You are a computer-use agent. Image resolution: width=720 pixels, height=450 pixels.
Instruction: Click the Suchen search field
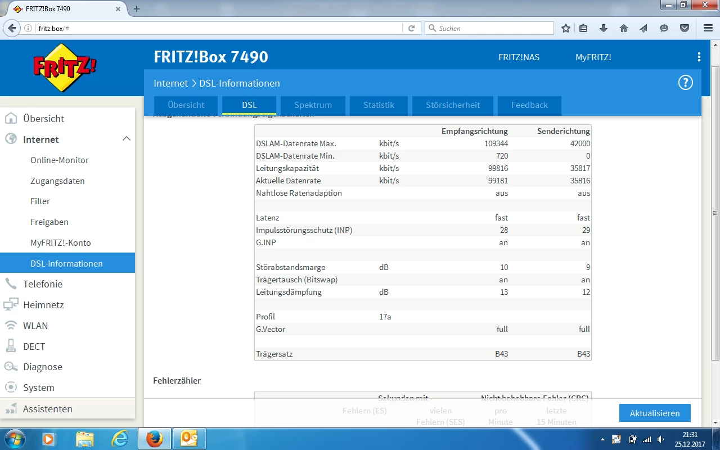pyautogui.click(x=489, y=28)
